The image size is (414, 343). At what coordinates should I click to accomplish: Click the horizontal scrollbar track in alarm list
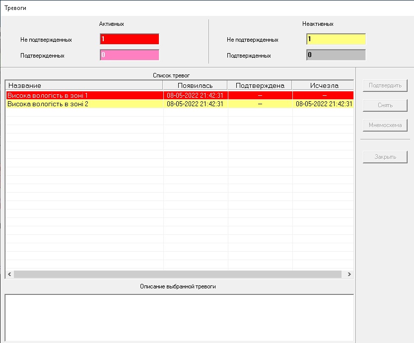coord(177,274)
